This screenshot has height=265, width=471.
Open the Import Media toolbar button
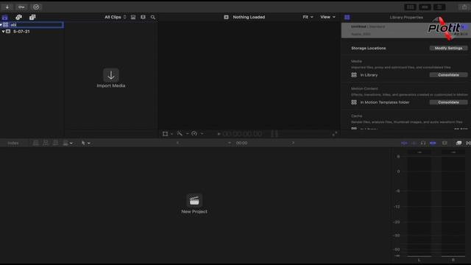coord(7,7)
